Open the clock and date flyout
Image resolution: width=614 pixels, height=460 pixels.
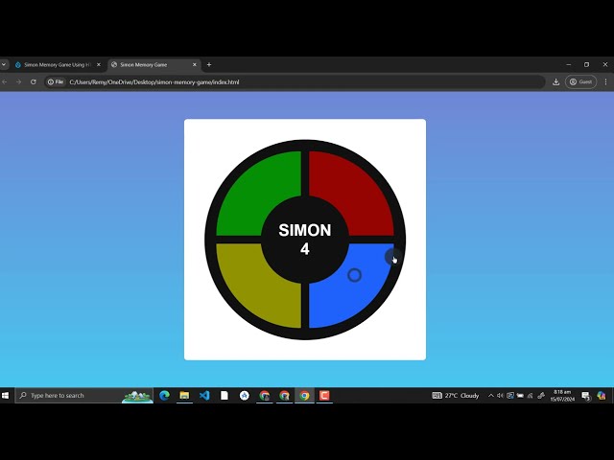pyautogui.click(x=562, y=396)
